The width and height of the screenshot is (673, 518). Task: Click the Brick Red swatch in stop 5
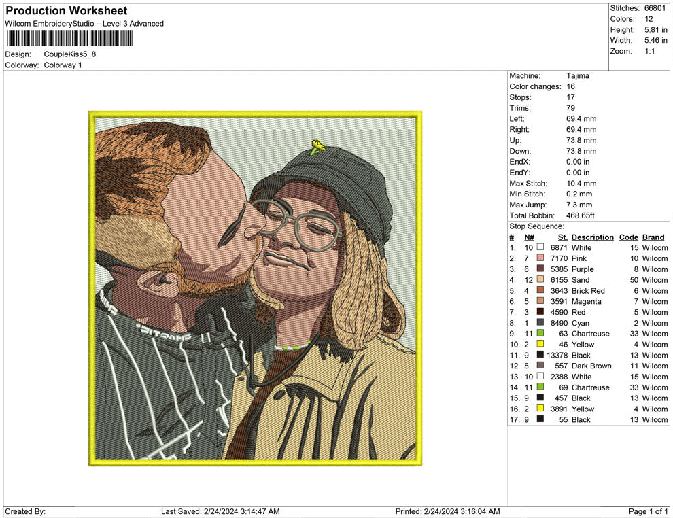(x=540, y=290)
